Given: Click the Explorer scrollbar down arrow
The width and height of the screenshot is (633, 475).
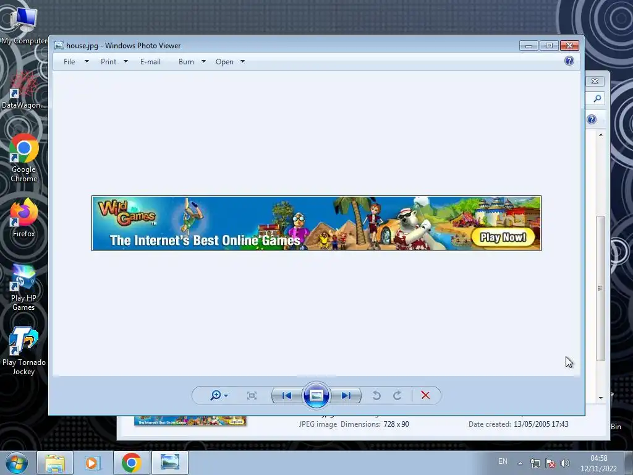Looking at the screenshot, I should click(601, 398).
